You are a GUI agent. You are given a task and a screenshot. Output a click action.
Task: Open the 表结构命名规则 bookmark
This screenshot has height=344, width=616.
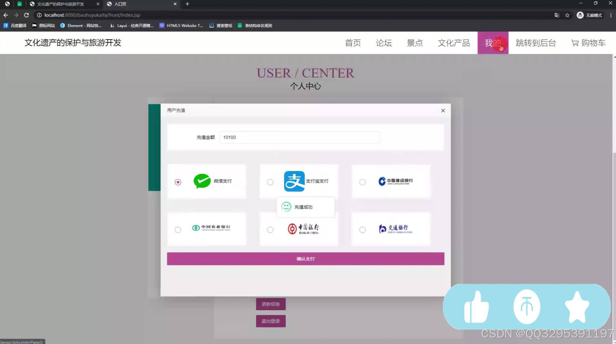pos(255,25)
